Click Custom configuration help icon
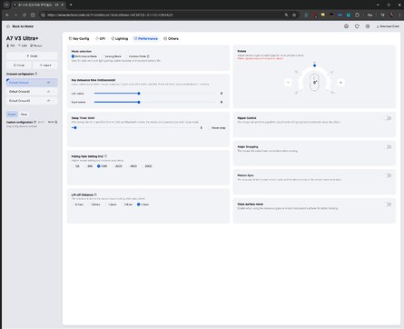 34,122
